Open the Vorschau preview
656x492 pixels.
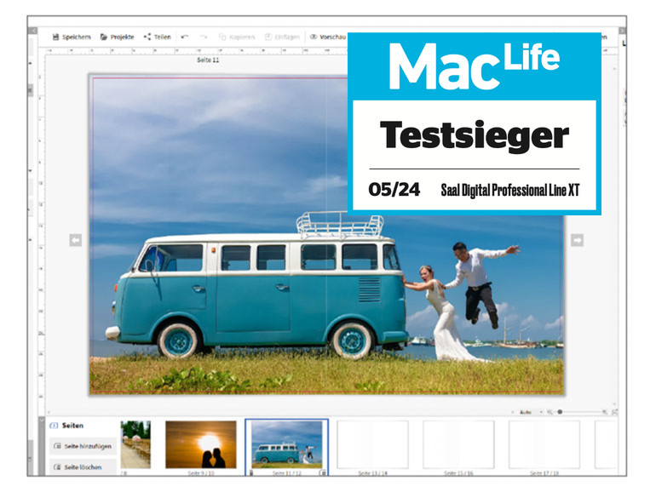tap(328, 37)
